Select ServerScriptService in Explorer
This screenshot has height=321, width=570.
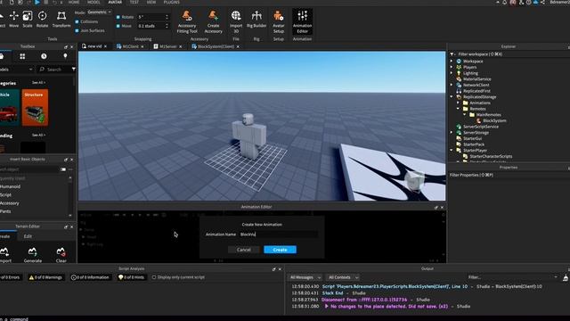coord(481,127)
